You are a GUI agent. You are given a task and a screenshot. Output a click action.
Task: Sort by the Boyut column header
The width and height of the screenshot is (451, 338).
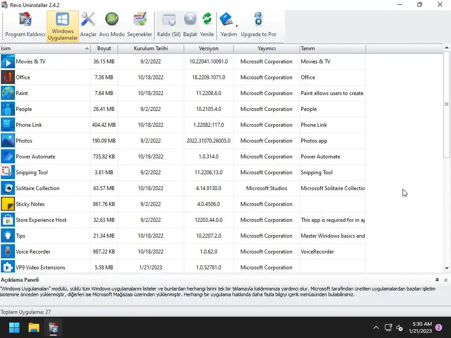[x=104, y=48]
